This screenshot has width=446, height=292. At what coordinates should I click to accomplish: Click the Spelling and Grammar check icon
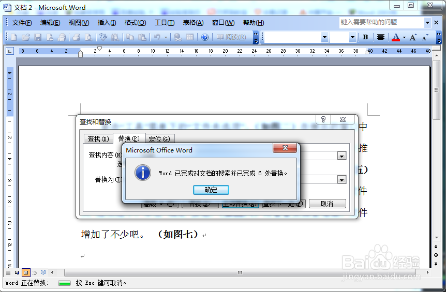point(103,37)
